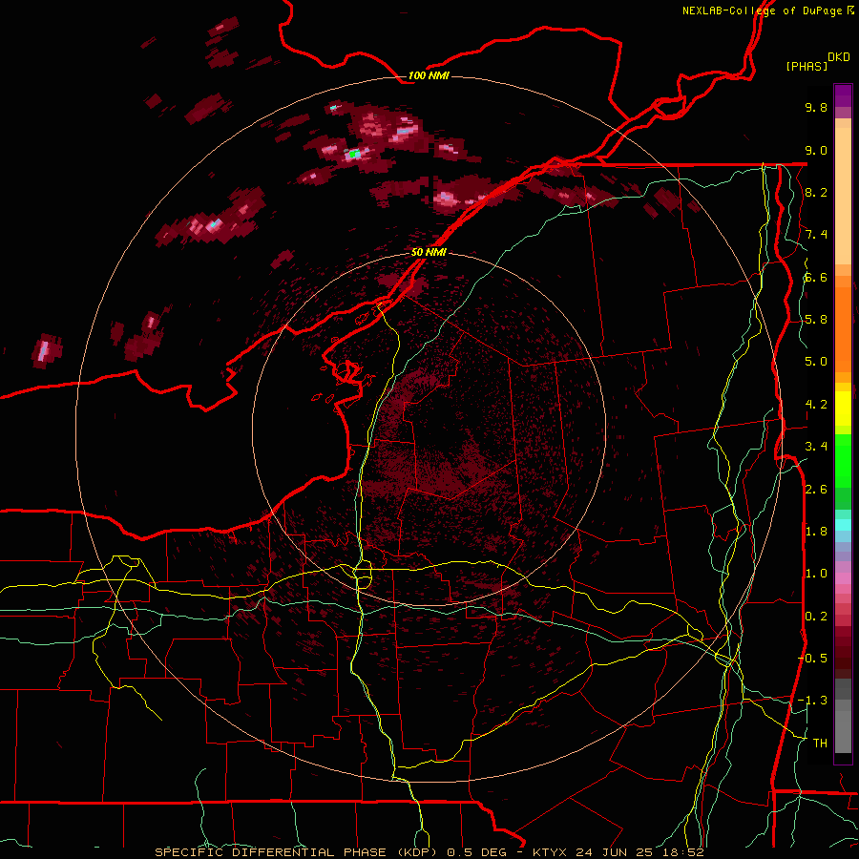
Task: Click the -1.3 legend value
Action: click(812, 701)
